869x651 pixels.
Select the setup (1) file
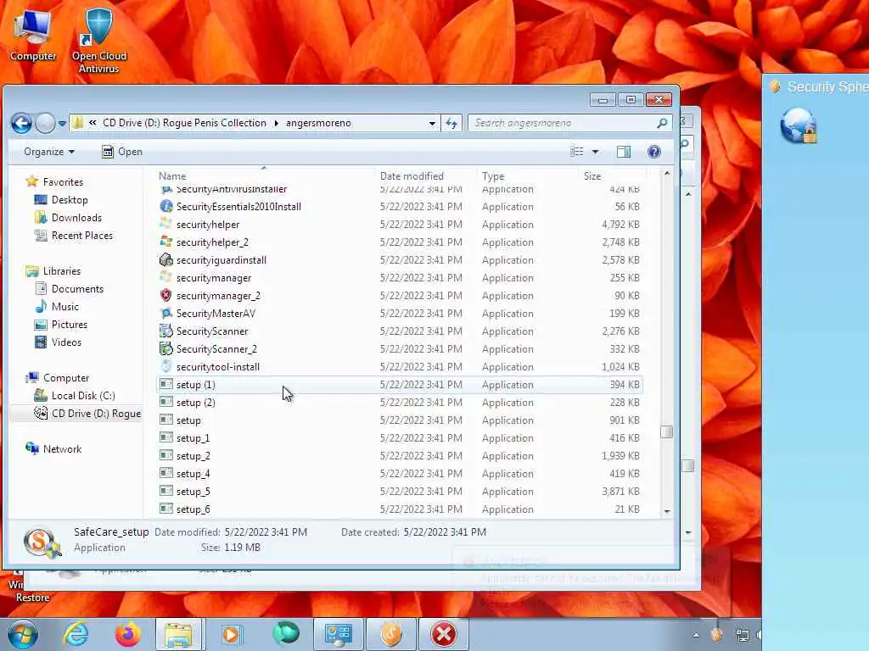click(400, 384)
